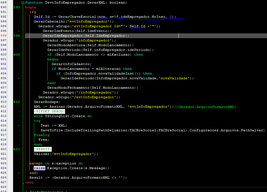The image size is (267, 192).
Task: Click 'Text := XML' on line 615
Action: click(53, 125)
